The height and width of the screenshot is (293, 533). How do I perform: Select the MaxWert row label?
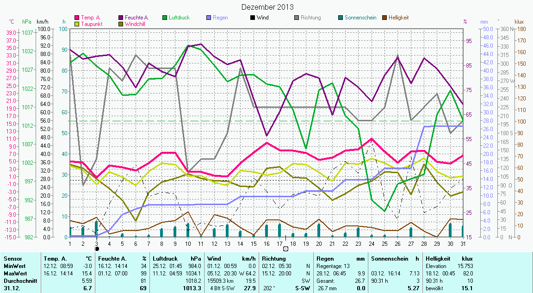(15, 273)
